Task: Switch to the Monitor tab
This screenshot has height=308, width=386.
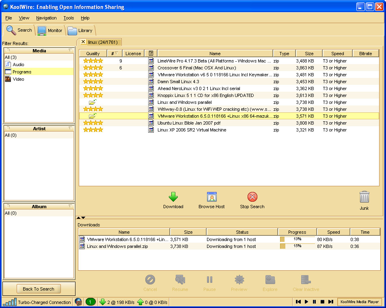Action: (x=50, y=30)
